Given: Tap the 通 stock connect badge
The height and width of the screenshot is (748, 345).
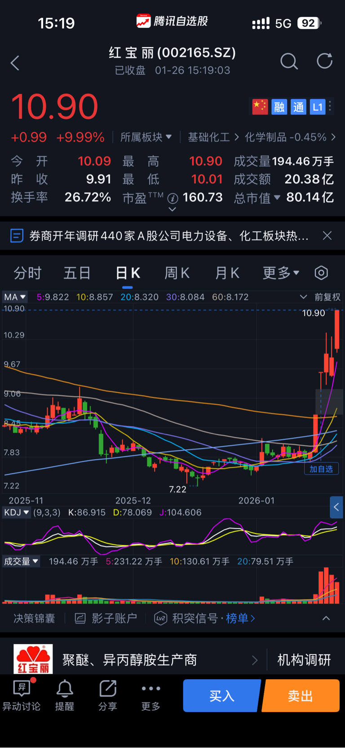Looking at the screenshot, I should (298, 107).
